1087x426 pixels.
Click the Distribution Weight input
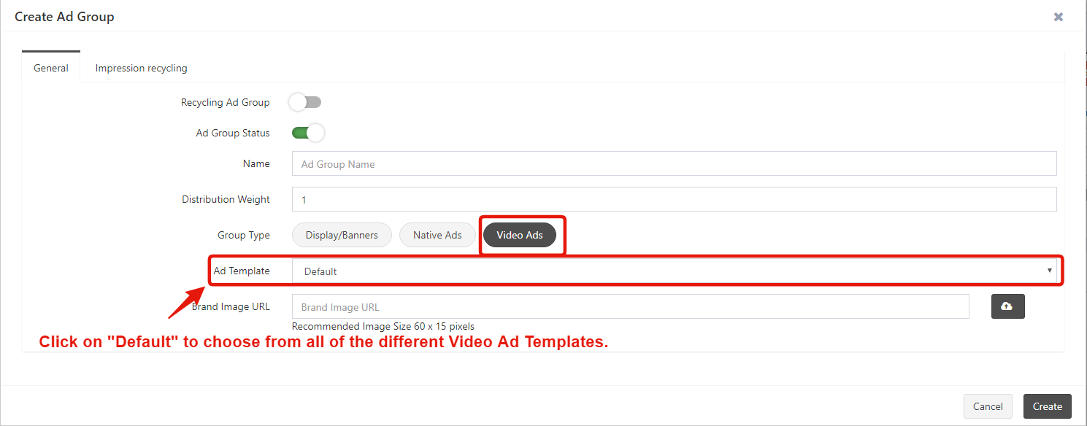(674, 199)
